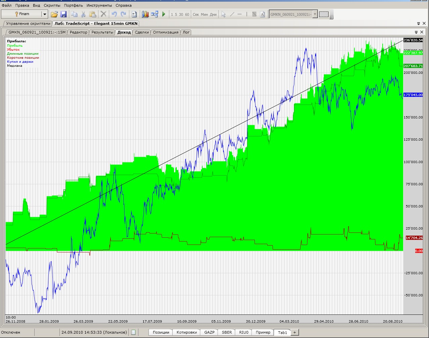
Task: Switch to the Оптимизация tab
Action: [x=166, y=32]
